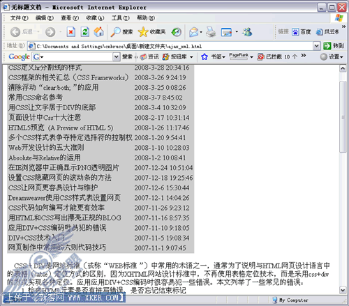349x306 pixels.
Task: Click row '用HTML和CSS写出漂亮正规的BLOG'
Action: (101, 217)
